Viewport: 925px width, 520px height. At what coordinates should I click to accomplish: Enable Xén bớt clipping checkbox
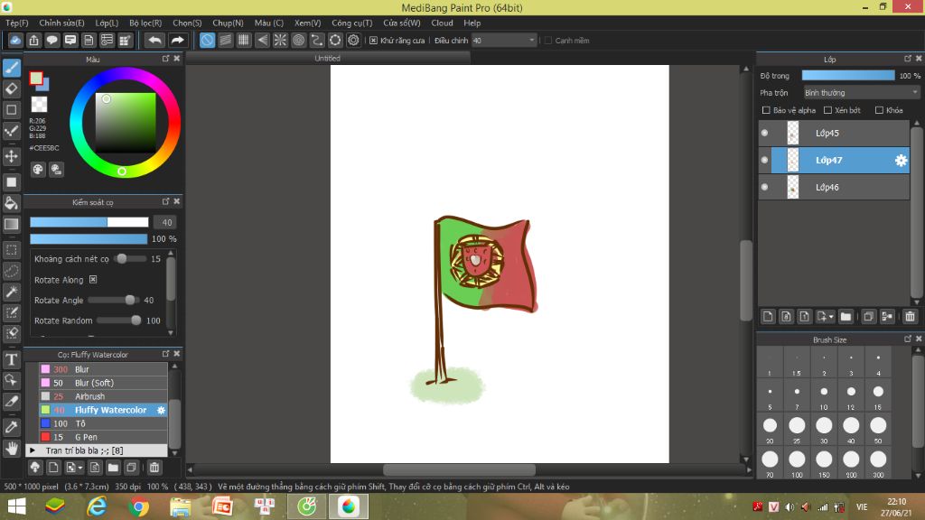pos(827,110)
